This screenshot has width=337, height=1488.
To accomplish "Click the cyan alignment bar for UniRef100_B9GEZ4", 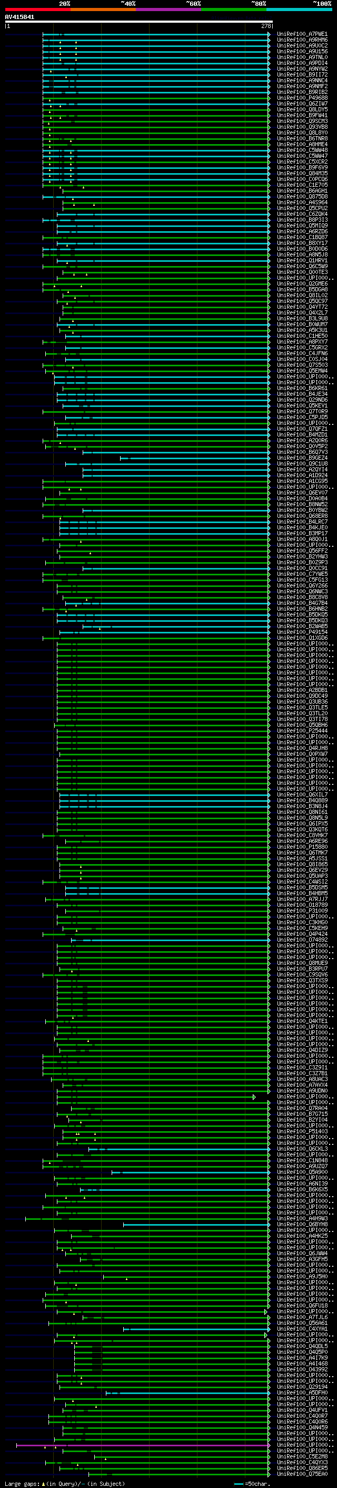I will [195, 458].
